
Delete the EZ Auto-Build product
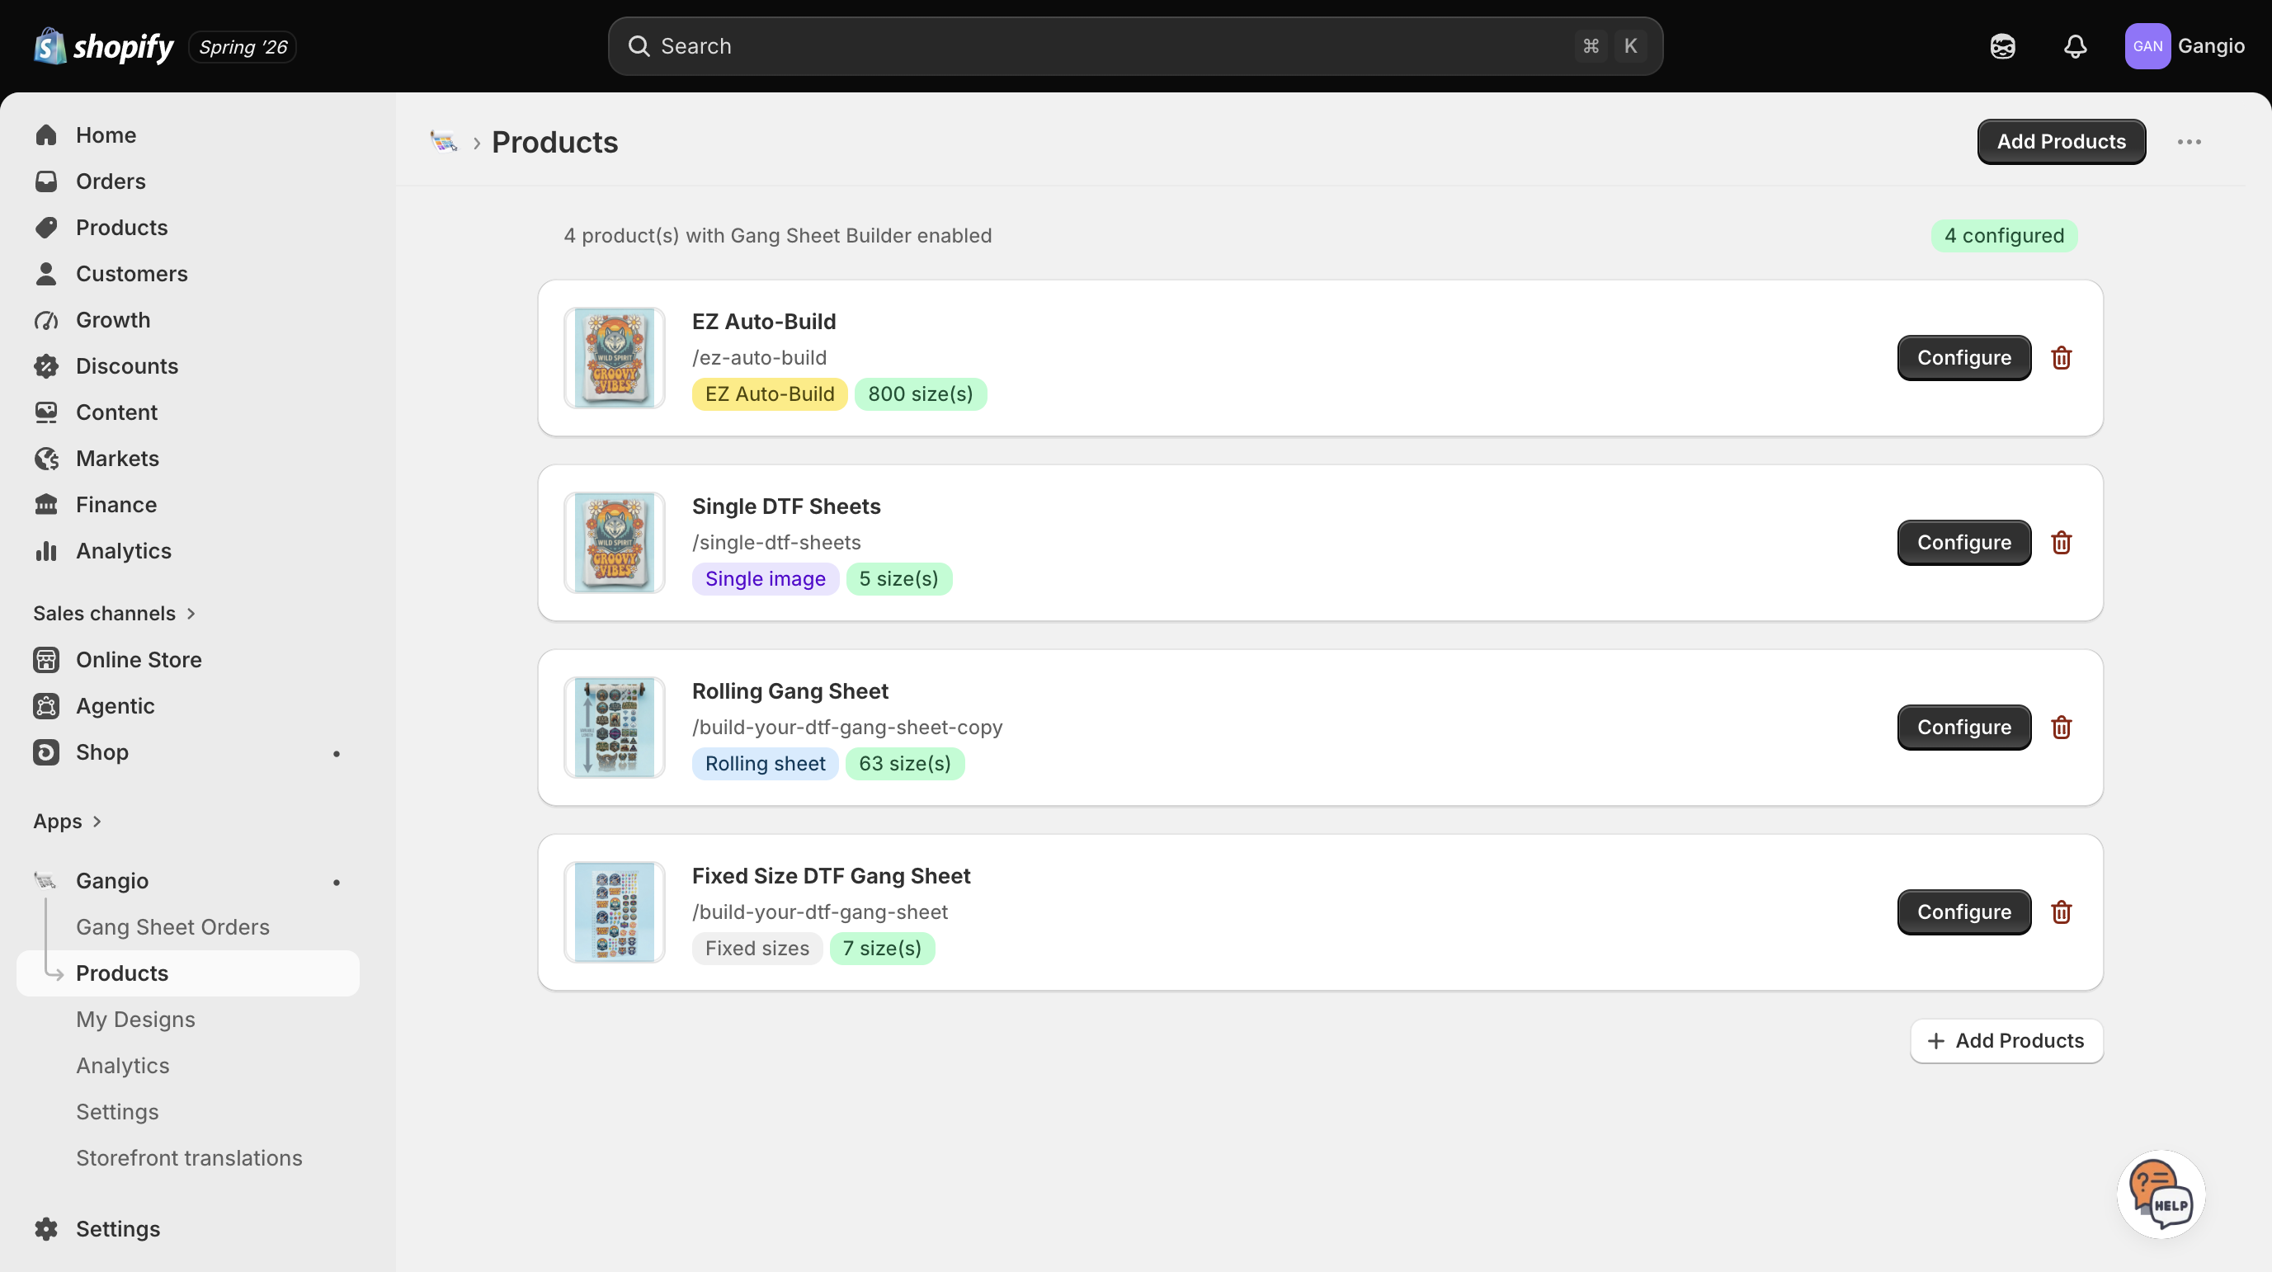click(x=2061, y=357)
